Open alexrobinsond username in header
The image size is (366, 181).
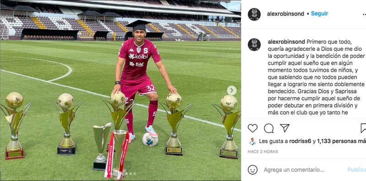[285, 14]
